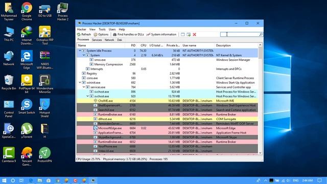Open the Hacker menu

pos(82,30)
